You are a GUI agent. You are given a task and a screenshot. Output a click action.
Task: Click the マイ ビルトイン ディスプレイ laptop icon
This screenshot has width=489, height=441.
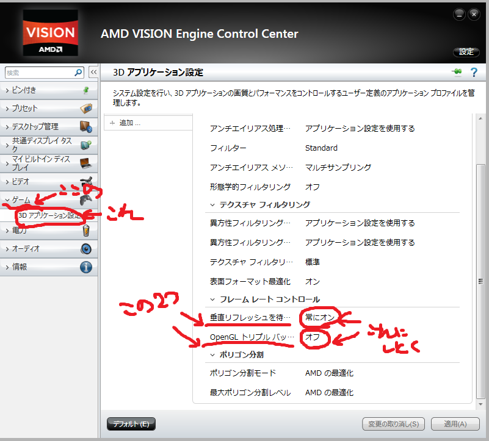[x=85, y=163]
